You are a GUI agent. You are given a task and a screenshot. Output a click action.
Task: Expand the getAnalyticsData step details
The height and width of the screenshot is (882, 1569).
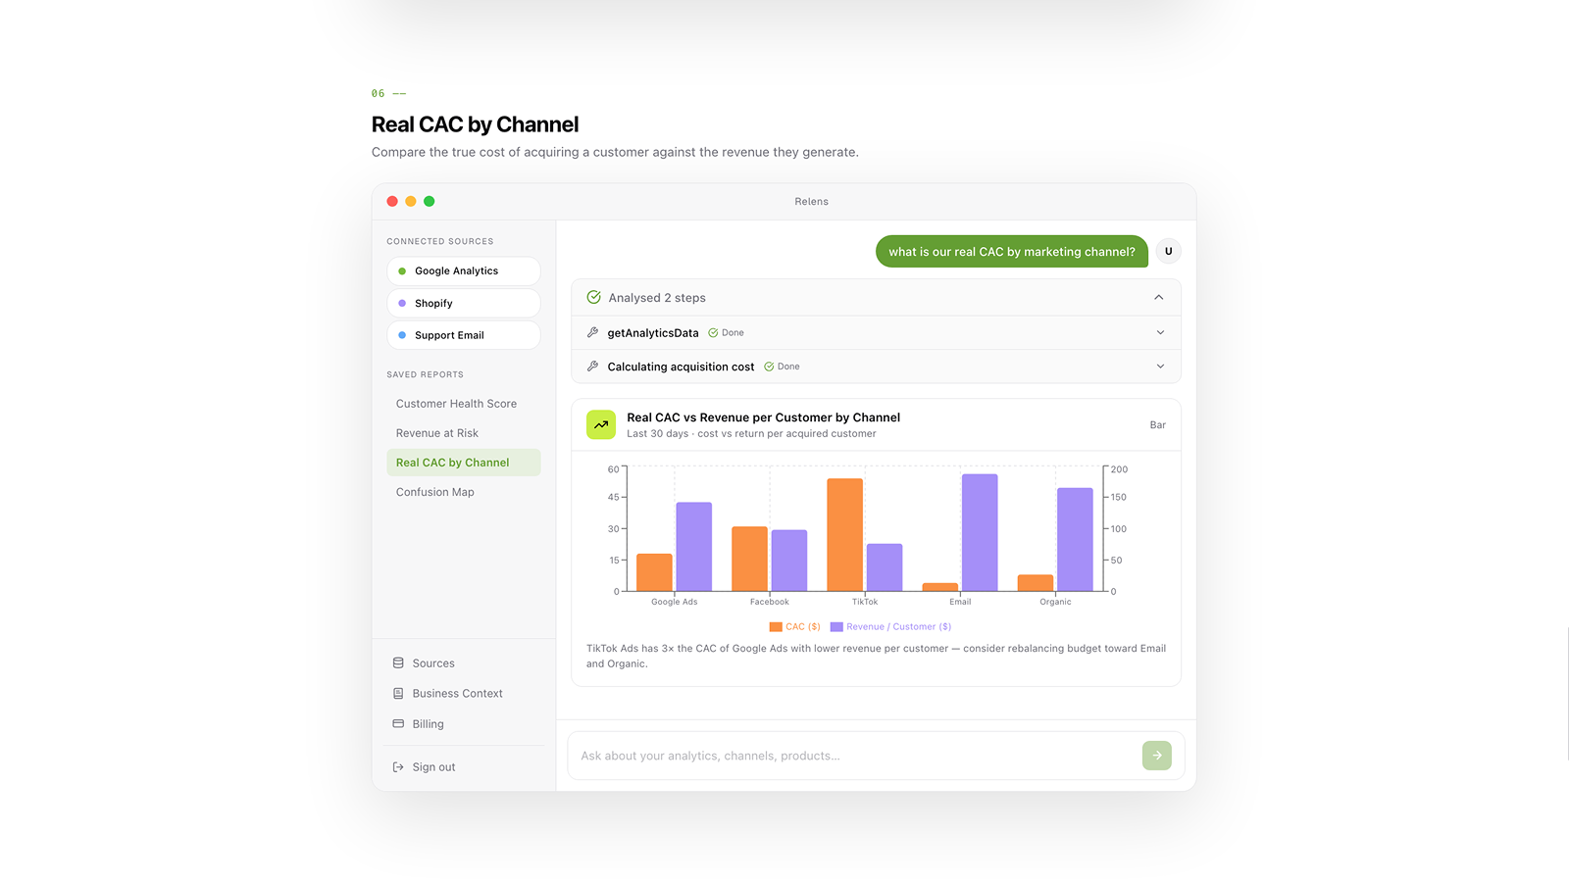click(x=1160, y=333)
